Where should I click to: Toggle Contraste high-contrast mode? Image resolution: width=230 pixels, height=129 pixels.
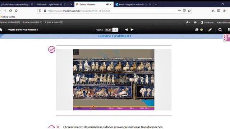[207, 23]
